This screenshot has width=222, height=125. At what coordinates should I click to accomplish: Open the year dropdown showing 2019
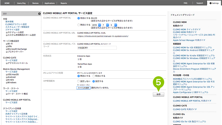click(96, 25)
